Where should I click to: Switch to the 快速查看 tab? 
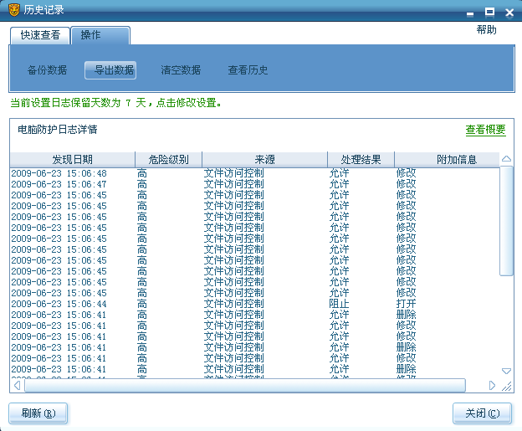(x=40, y=35)
